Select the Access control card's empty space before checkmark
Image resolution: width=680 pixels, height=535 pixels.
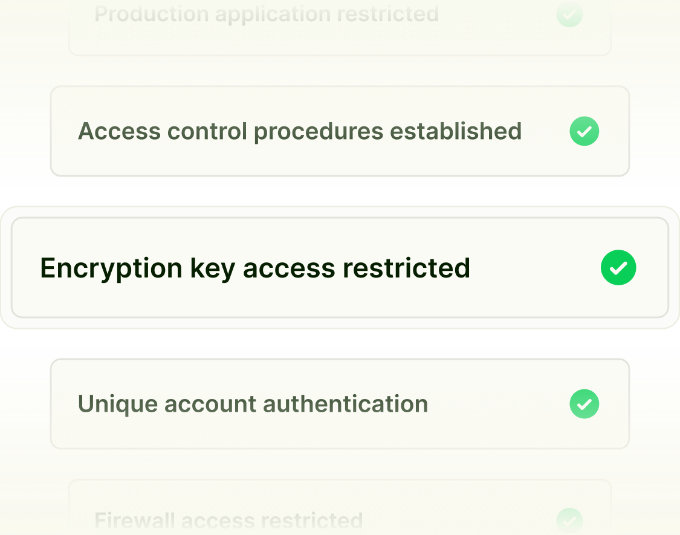tap(545, 131)
